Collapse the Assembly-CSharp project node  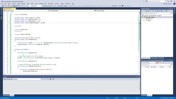point(142,17)
